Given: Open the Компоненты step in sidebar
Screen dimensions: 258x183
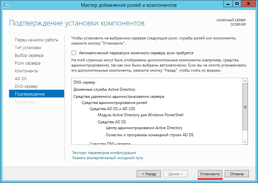Looking at the screenshot, I should pos(26,71).
